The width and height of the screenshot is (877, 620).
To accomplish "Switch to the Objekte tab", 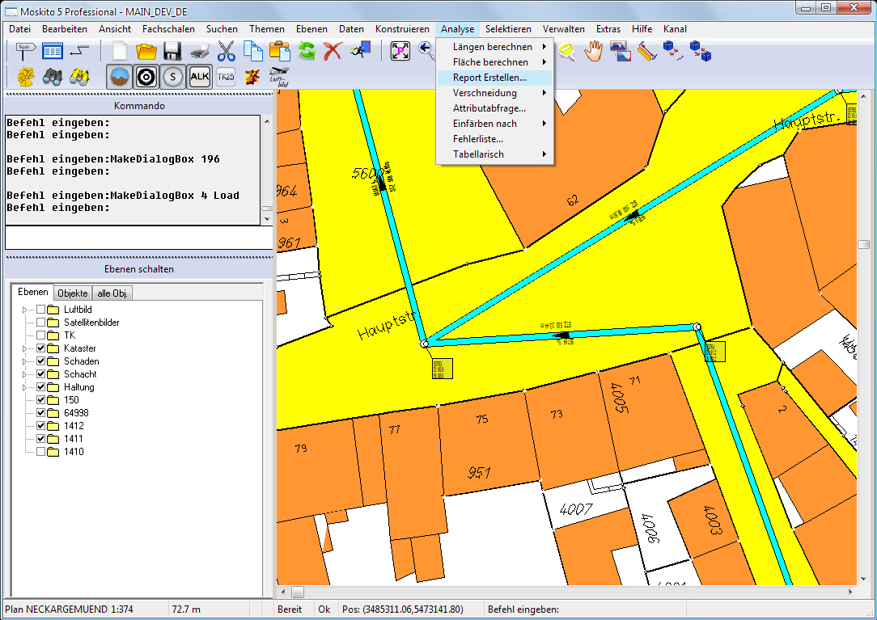I will (x=73, y=293).
